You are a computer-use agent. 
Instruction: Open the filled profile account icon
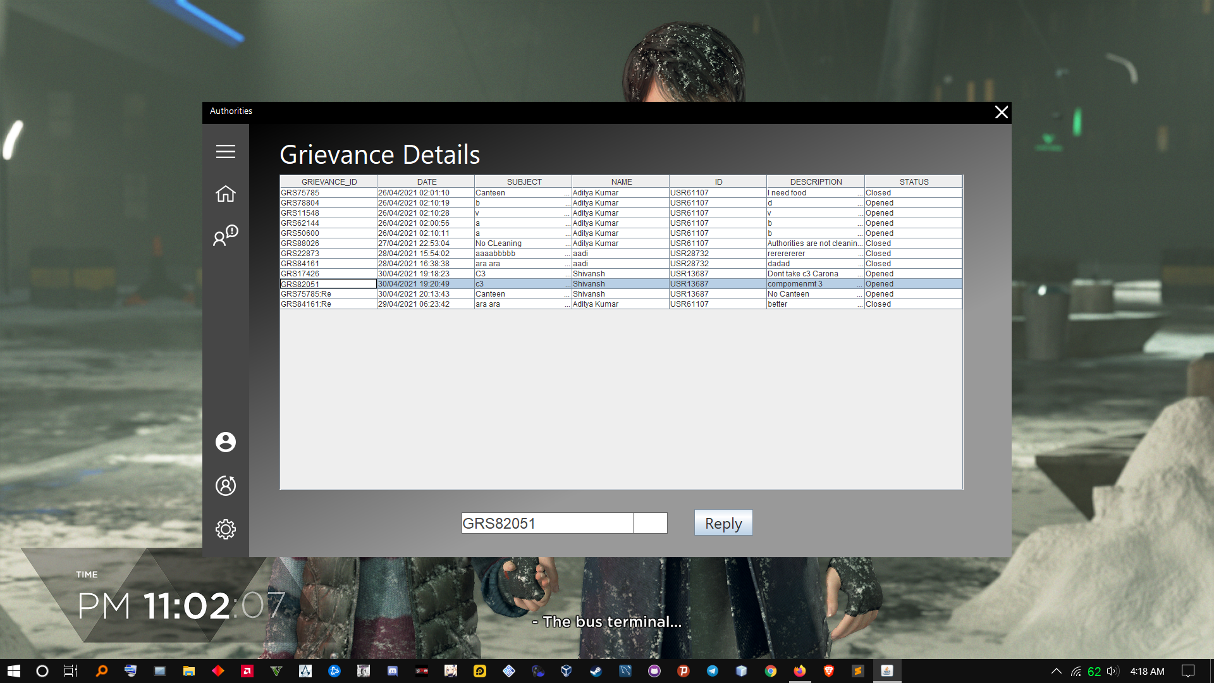point(225,442)
